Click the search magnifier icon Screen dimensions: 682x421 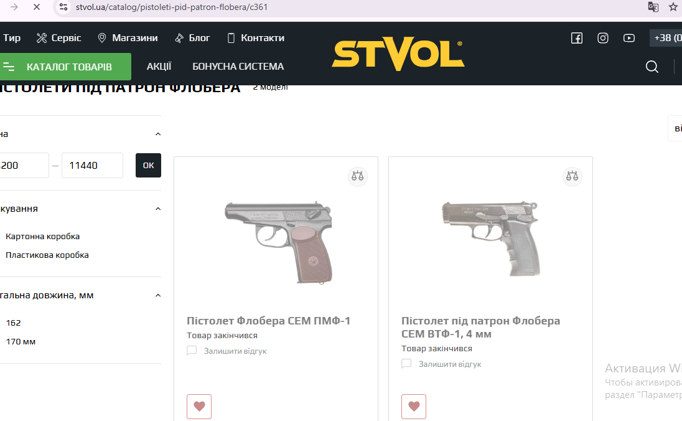point(652,67)
